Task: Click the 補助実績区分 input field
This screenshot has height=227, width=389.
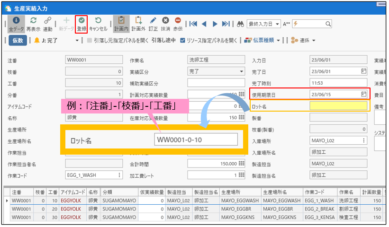Action: [216, 83]
